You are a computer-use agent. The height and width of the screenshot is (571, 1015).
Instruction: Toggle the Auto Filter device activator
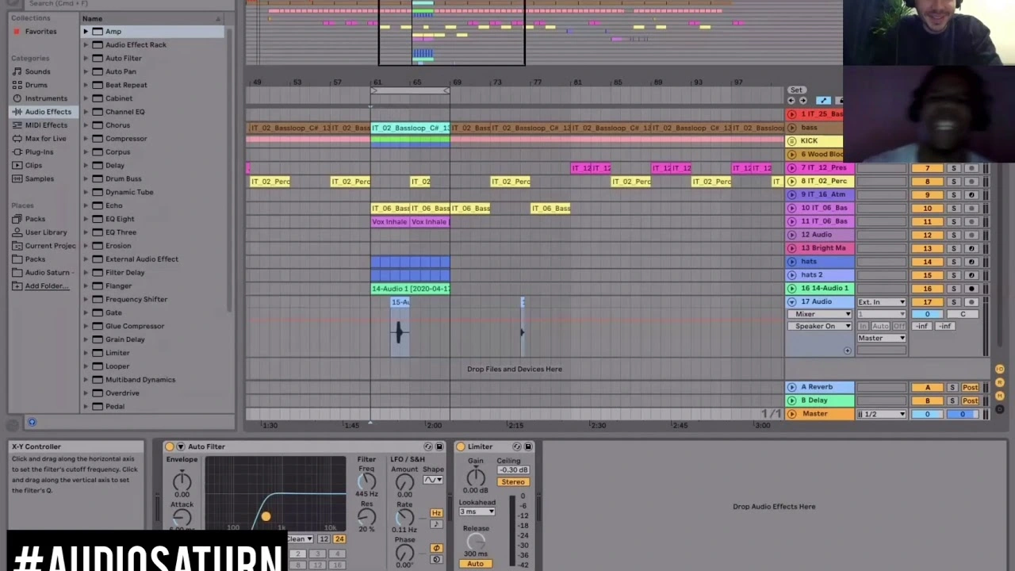coord(169,446)
